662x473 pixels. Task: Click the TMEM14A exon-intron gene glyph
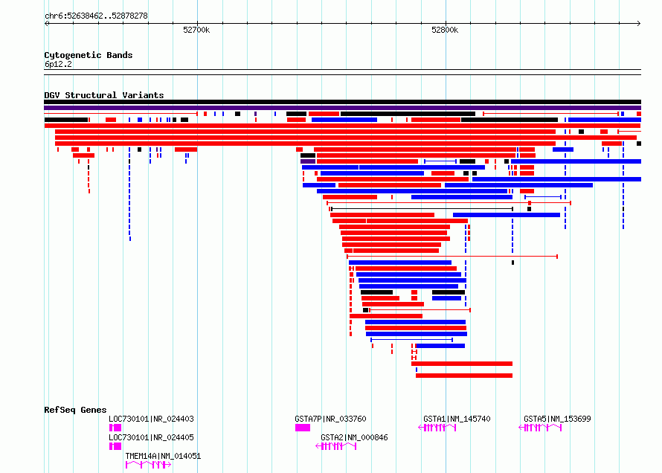[148, 465]
